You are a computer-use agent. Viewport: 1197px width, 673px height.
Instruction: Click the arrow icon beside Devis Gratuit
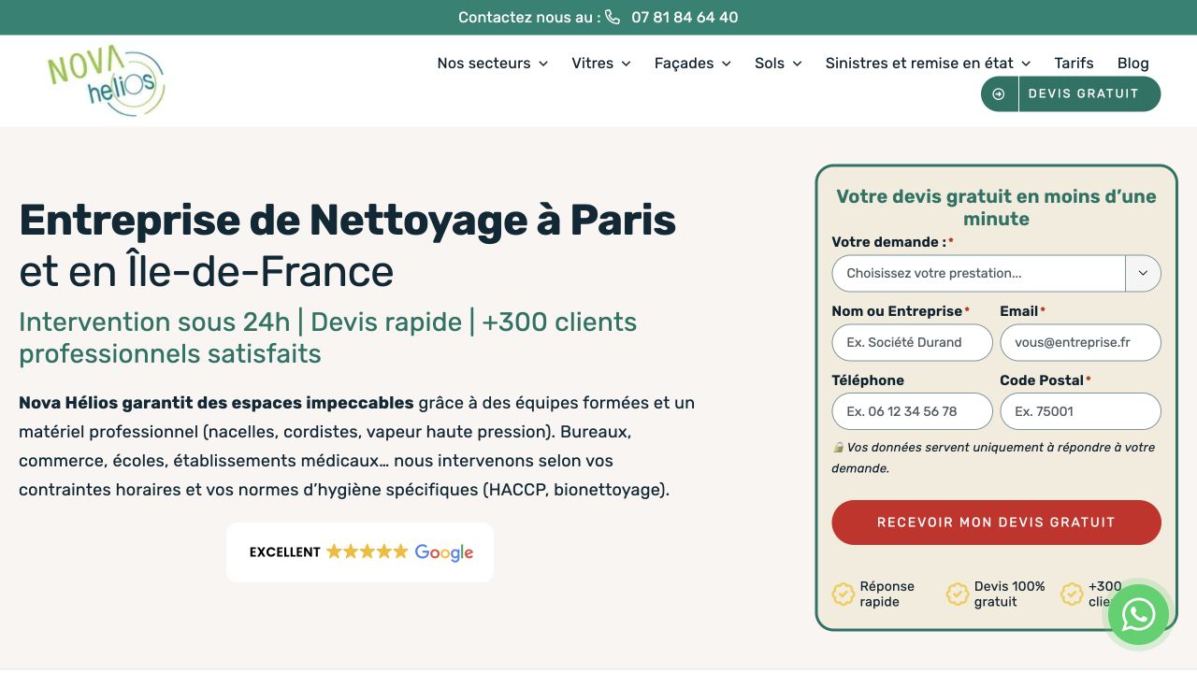pos(999,93)
